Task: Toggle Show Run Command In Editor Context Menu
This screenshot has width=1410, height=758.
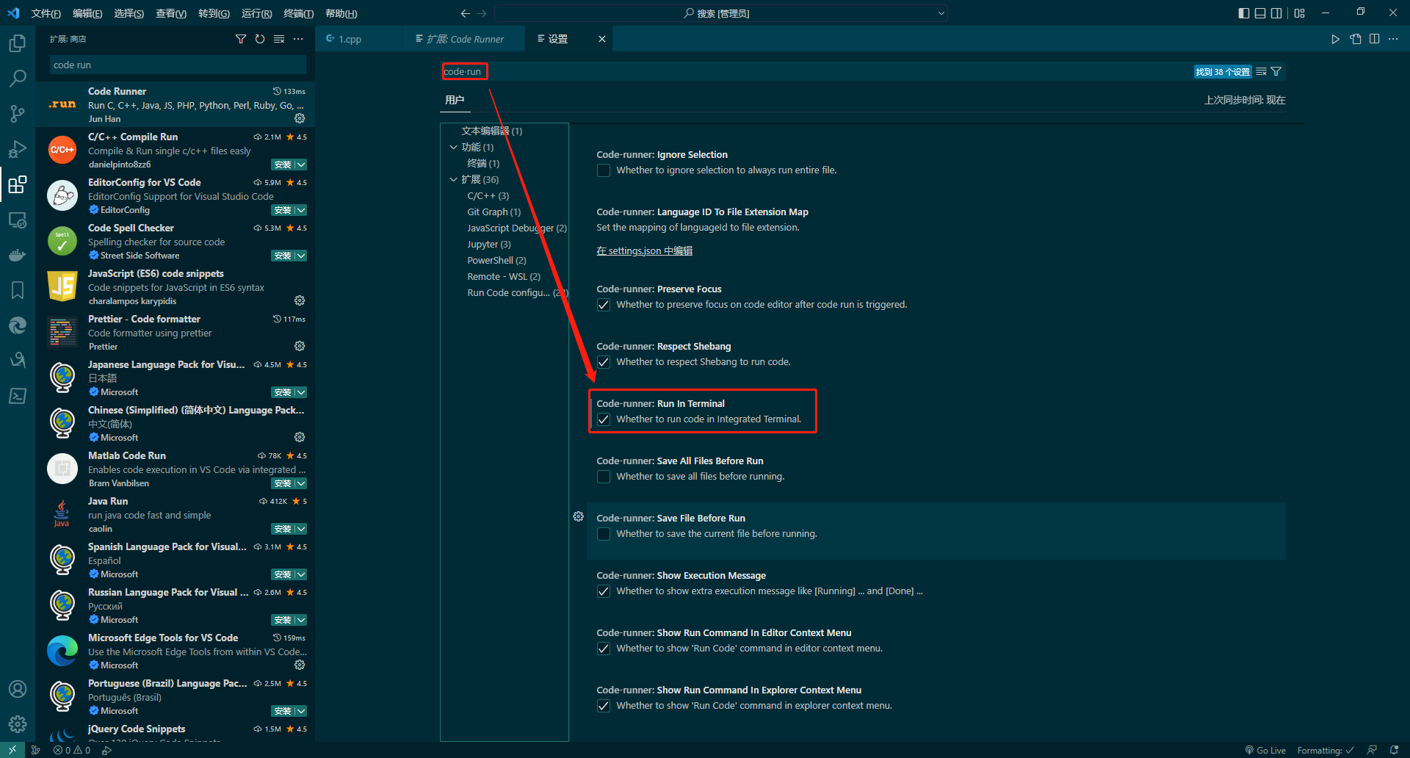Action: (604, 649)
